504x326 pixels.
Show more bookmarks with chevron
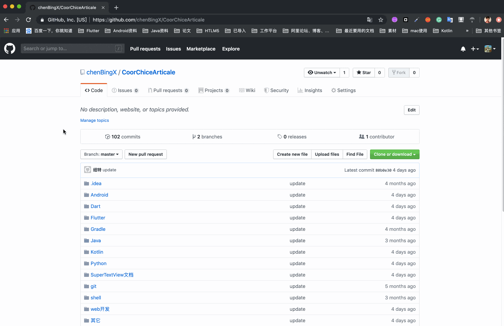[467, 31]
